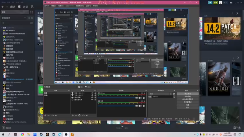Toggle visibility of 文本 (GDI+) source

[92, 95]
